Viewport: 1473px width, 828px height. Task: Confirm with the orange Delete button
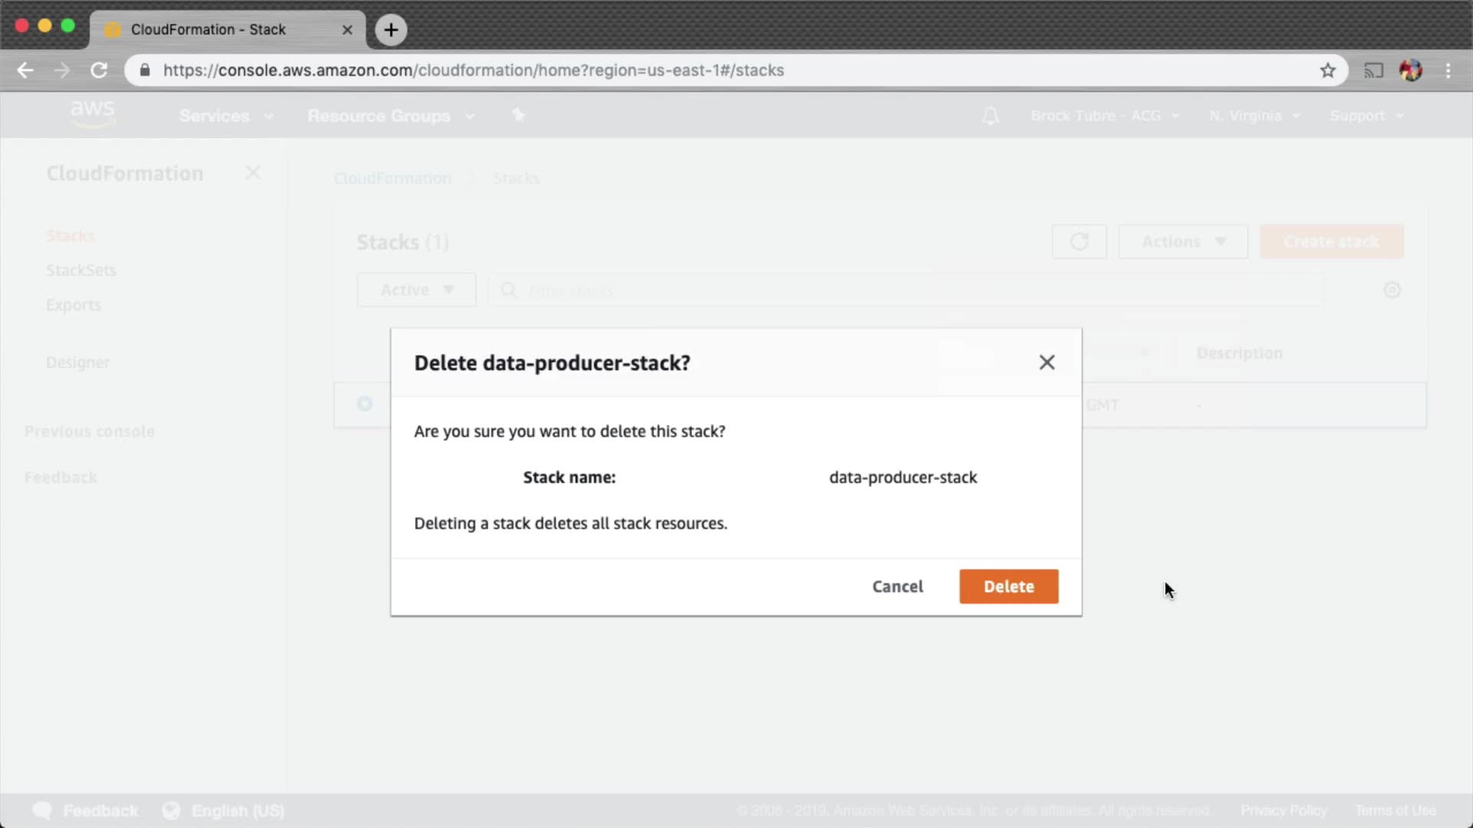pyautogui.click(x=1008, y=586)
